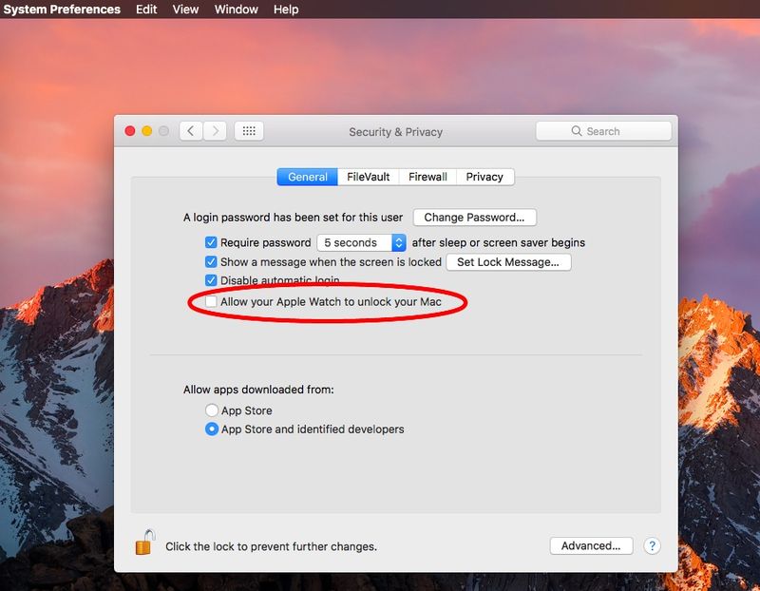Open the System Preferences menu
This screenshot has height=591, width=760.
(62, 10)
